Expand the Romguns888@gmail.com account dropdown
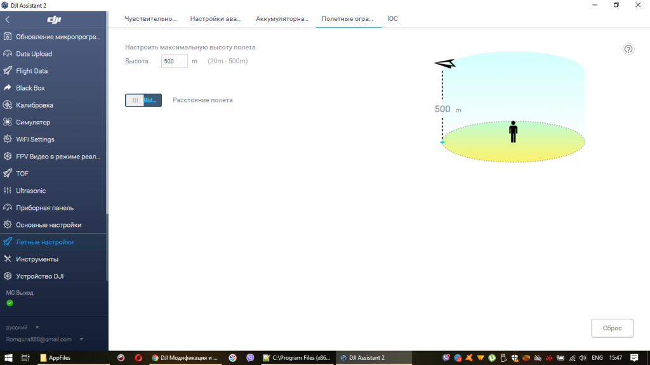The height and width of the screenshot is (365, 650). [44, 339]
